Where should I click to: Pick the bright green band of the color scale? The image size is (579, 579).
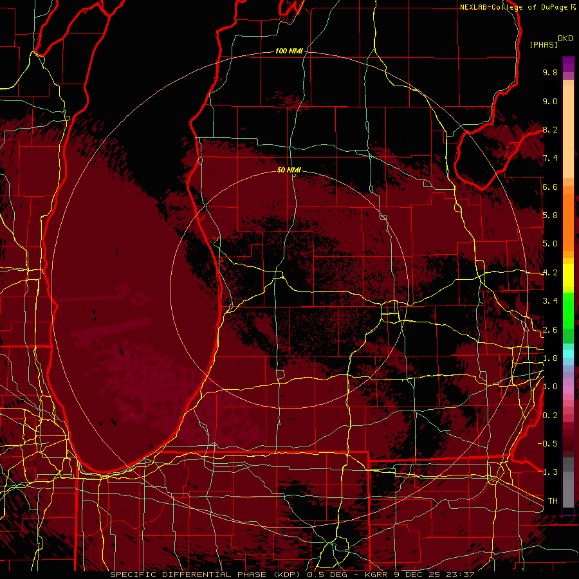point(568,311)
